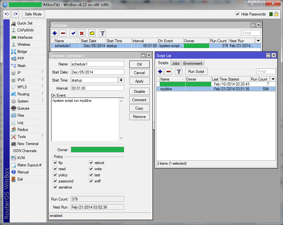Screen dimensions: 283x225
Task: Click the Apply button in the Schedule dialog
Action: pos(139,81)
